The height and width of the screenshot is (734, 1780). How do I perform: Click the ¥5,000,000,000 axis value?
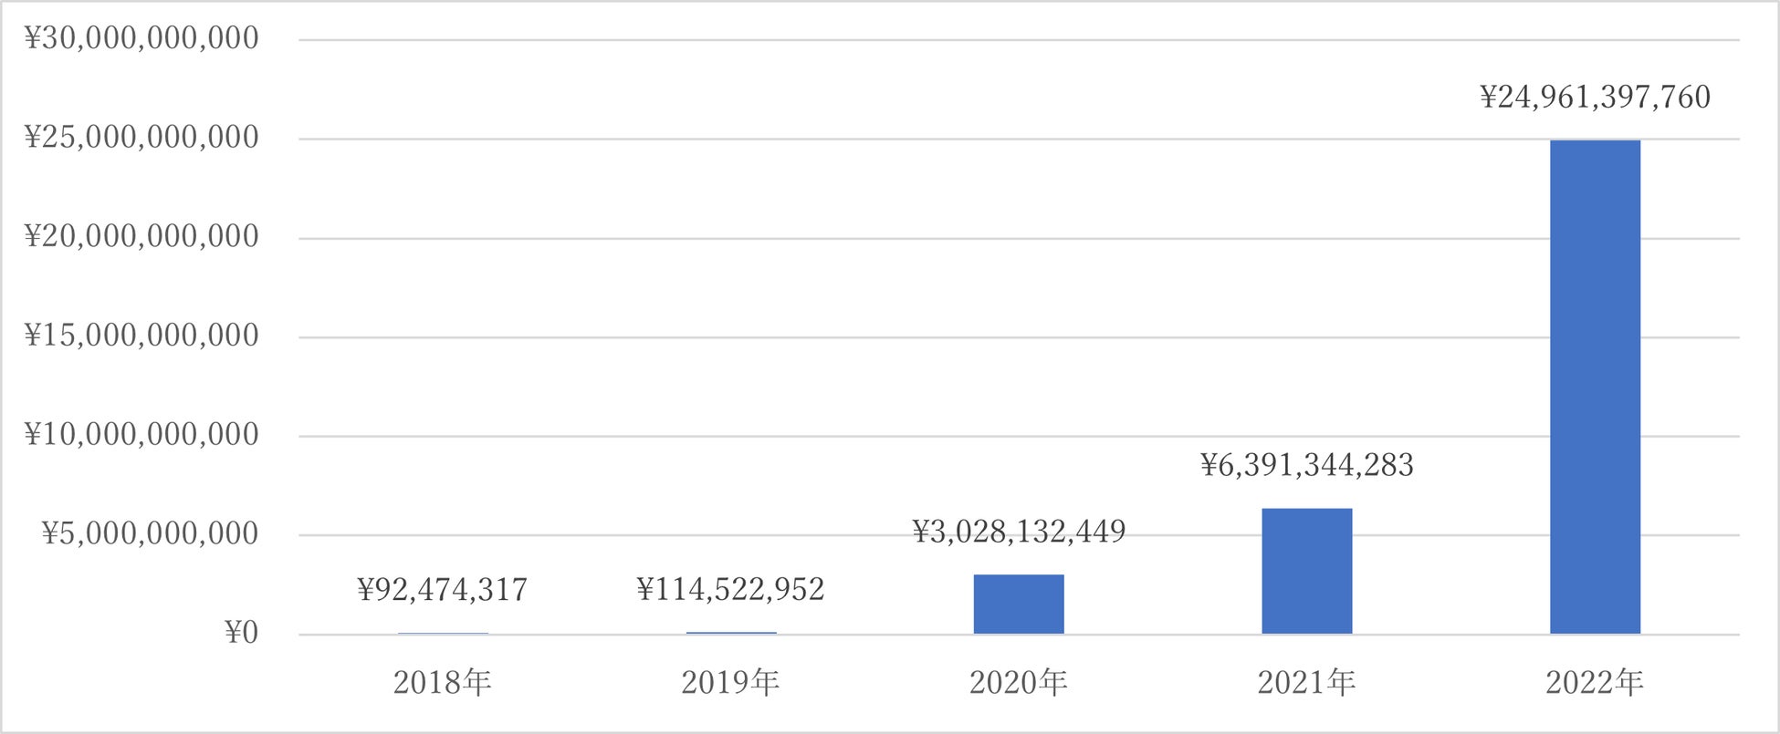150,533
